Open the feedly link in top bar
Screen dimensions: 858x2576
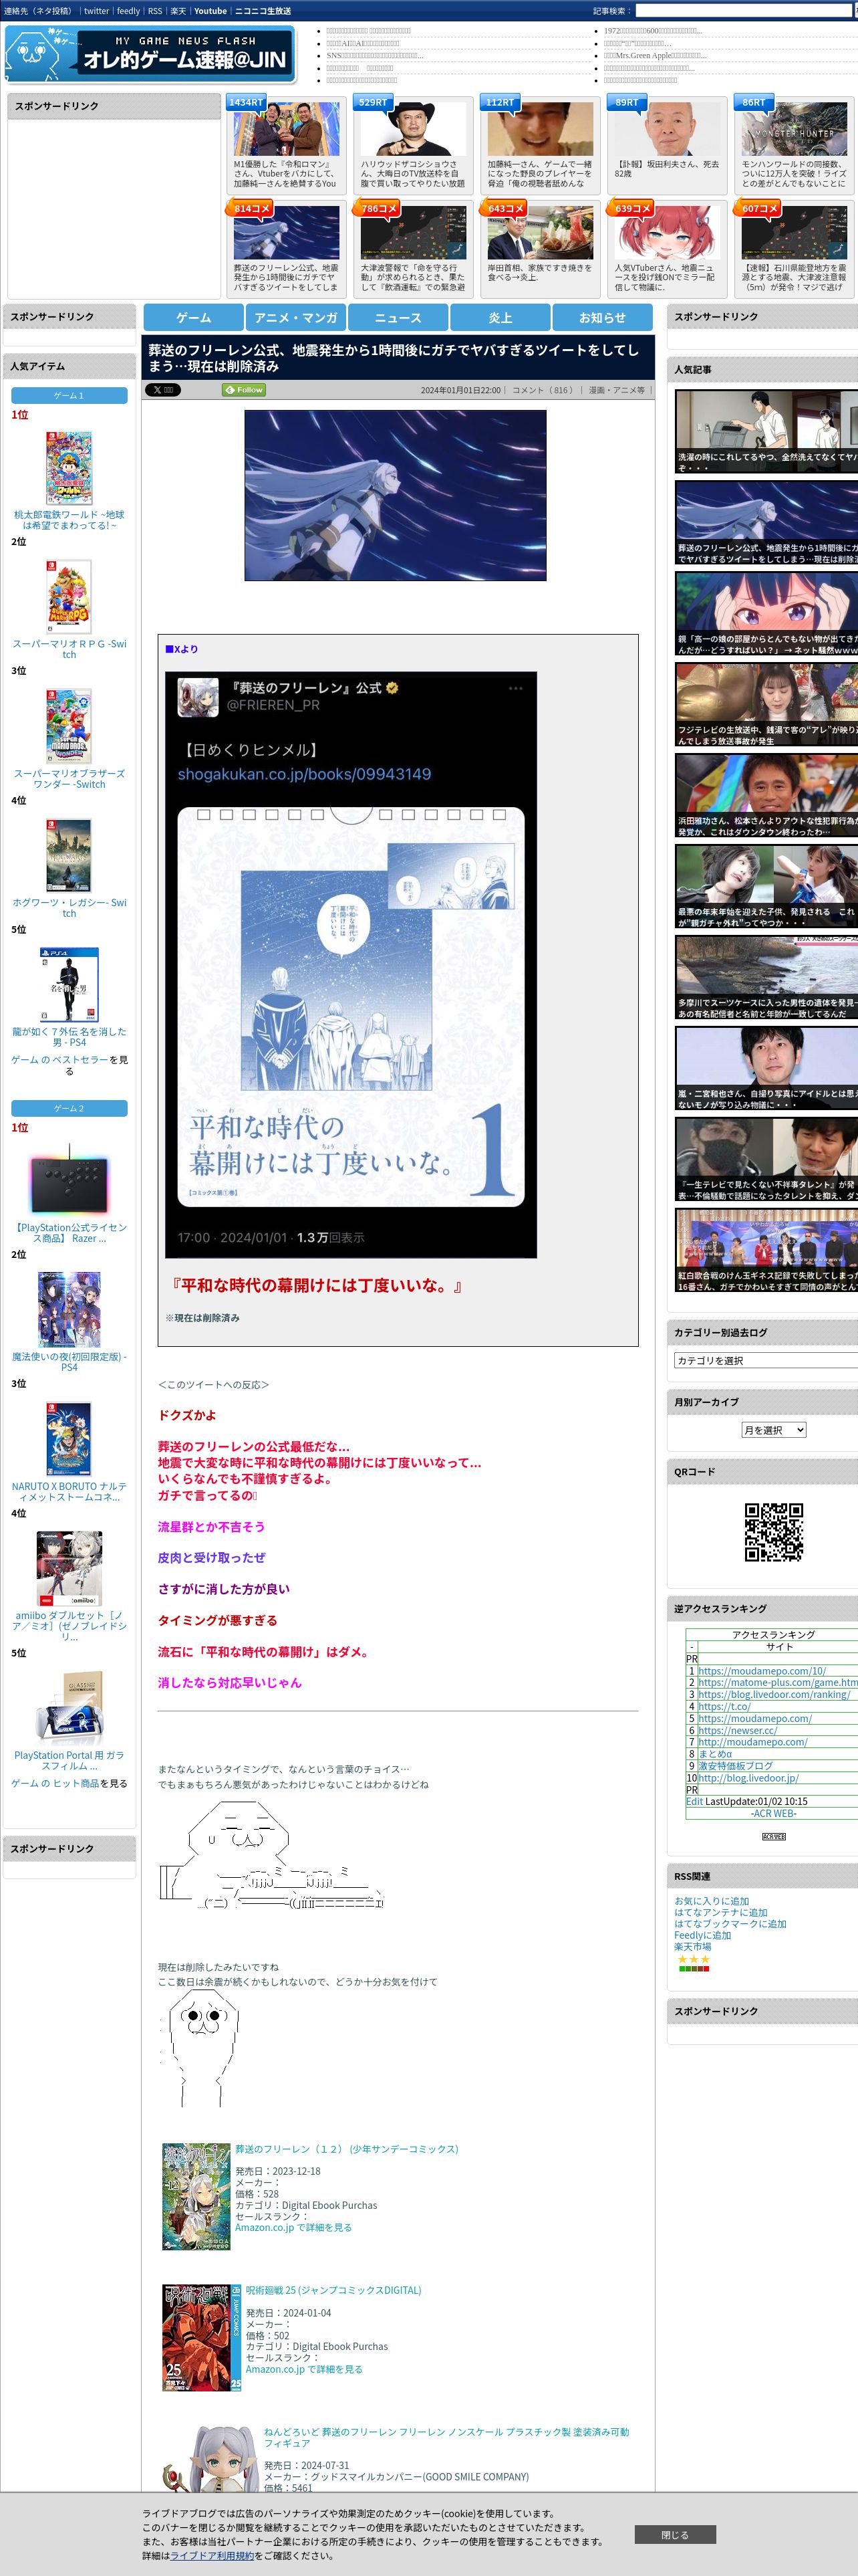coord(128,11)
